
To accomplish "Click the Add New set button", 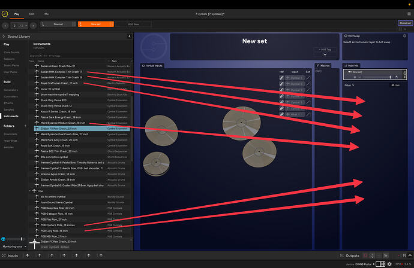I will tap(134, 24).
